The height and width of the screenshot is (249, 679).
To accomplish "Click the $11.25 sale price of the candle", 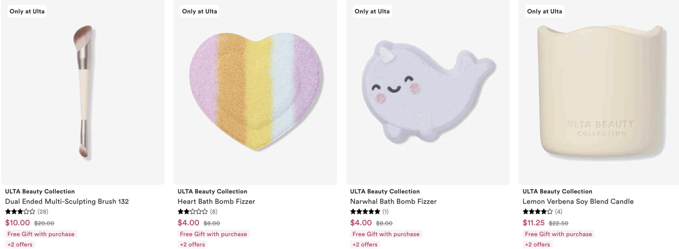I will click(x=533, y=223).
